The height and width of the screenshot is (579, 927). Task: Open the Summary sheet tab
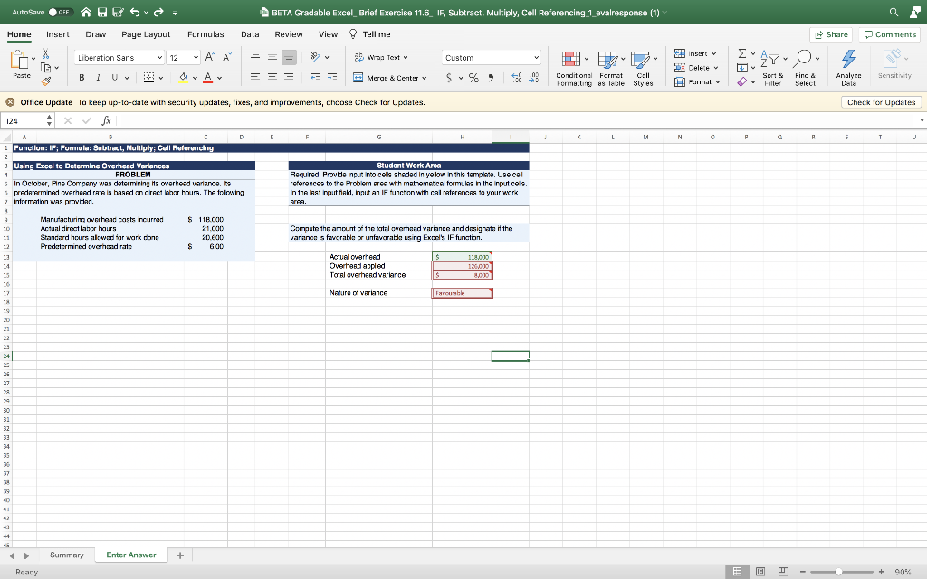(x=66, y=555)
